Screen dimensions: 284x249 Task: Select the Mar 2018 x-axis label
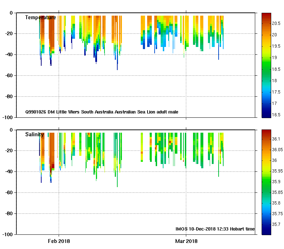[186, 241]
